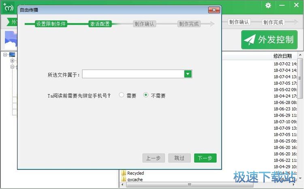Click 制作确认 step in main window
Image resolution: width=304 pixels, height=189 pixels.
[239, 22]
